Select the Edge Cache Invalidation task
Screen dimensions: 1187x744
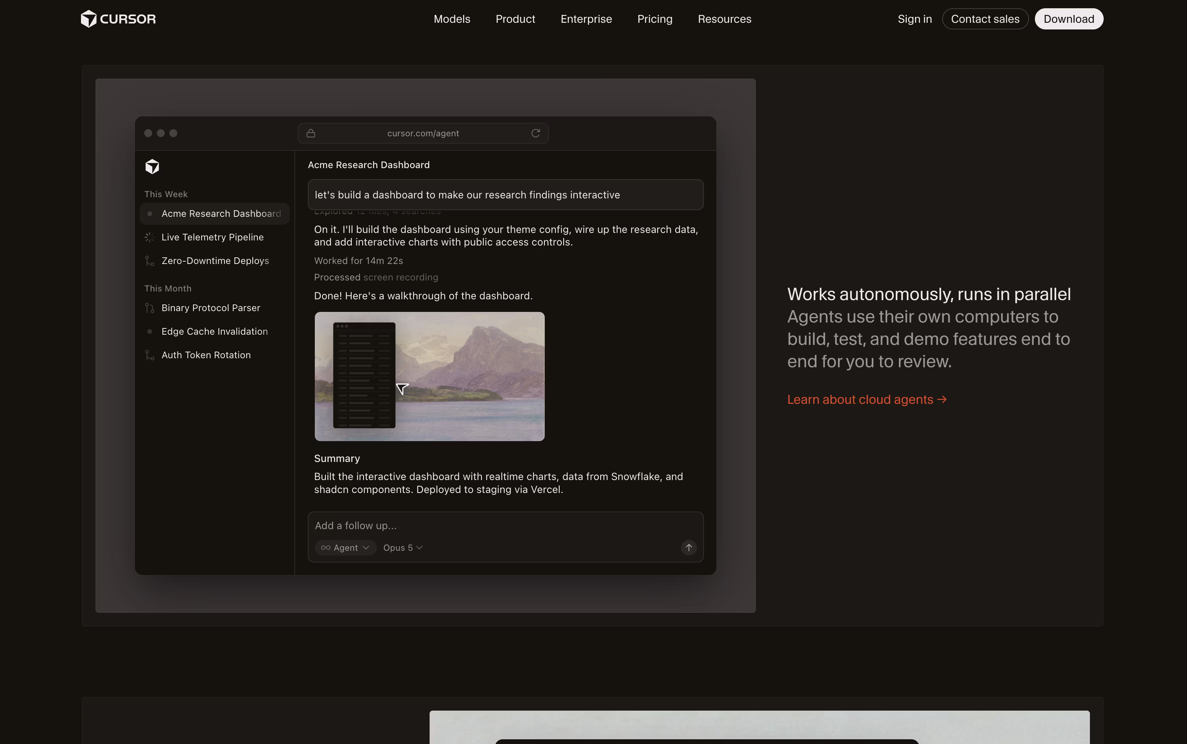[215, 332]
